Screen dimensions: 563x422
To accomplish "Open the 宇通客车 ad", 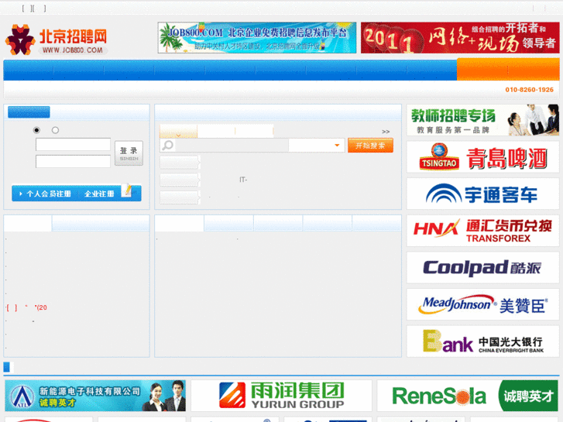I will [482, 194].
